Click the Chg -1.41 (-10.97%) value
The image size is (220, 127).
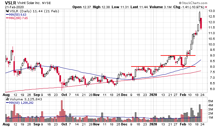pyautogui.click(x=189, y=7)
